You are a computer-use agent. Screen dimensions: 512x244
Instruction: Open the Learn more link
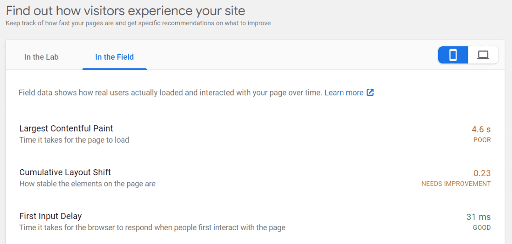pos(344,93)
